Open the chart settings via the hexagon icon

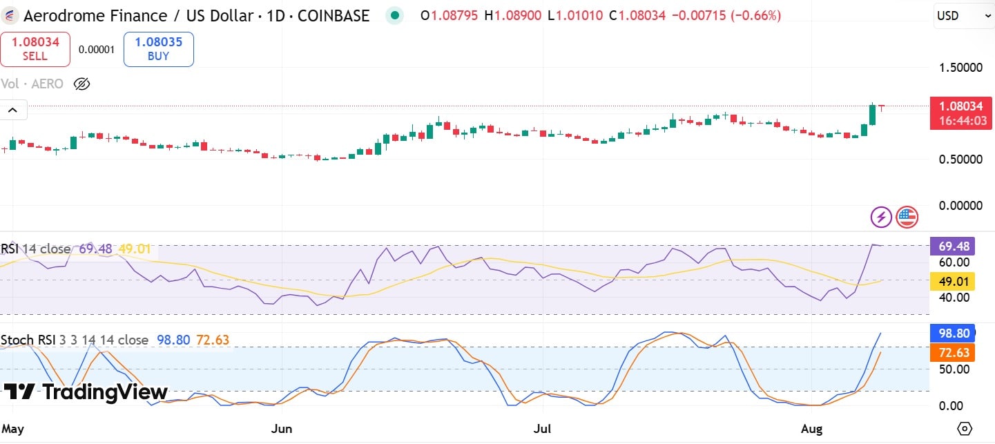tap(965, 428)
